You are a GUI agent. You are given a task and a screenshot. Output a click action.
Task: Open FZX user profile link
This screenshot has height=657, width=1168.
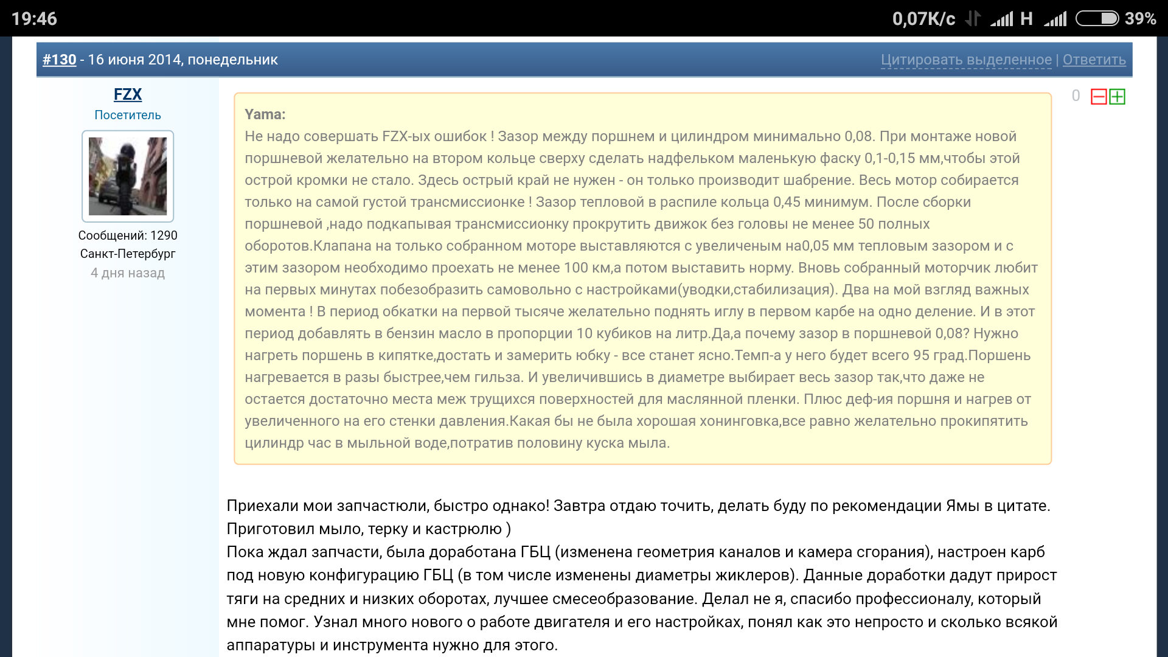tap(127, 94)
